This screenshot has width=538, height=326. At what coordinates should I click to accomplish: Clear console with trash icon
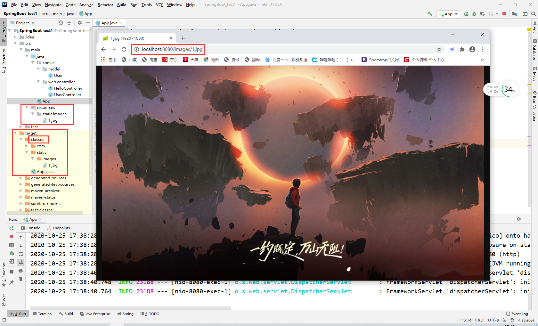21,279
